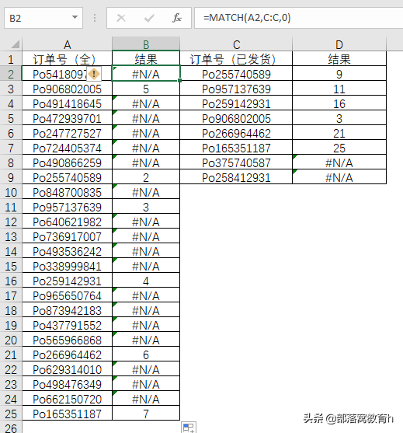Screen dimensions: 403x433
Task: Select column B header
Action: click(x=146, y=44)
